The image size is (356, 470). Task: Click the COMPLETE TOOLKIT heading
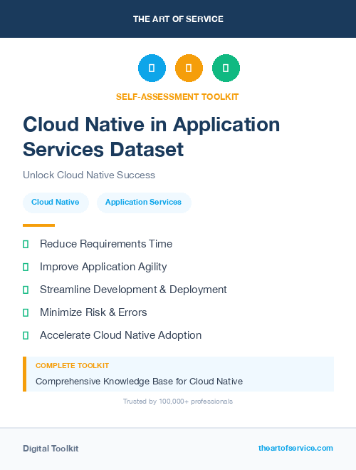pos(72,366)
